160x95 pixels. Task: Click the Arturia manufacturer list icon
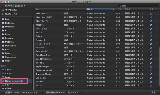coord(3,73)
